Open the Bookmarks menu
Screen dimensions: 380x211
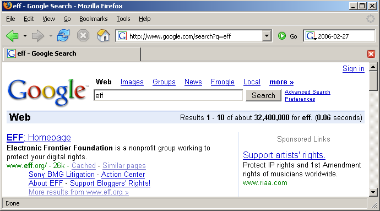(x=93, y=19)
